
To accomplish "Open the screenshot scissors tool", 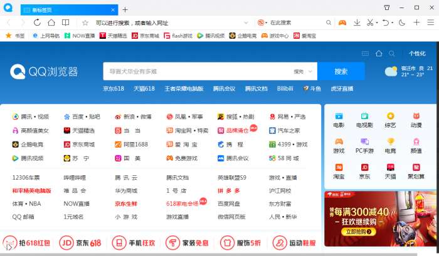I will coord(370,23).
